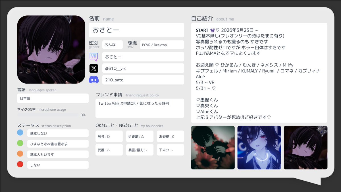This screenshot has width=341, height=192.
Task: Click the blue status text 基本しない
Action: [x=58, y=133]
